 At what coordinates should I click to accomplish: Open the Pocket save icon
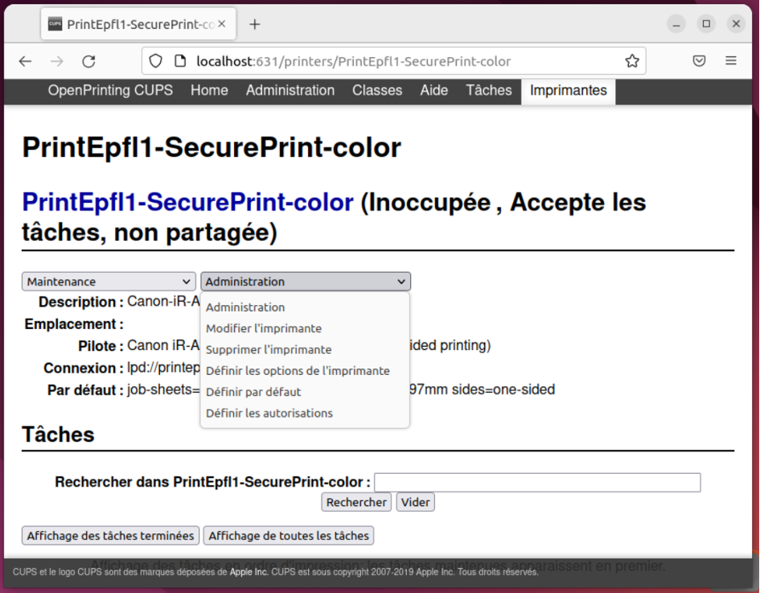point(700,61)
